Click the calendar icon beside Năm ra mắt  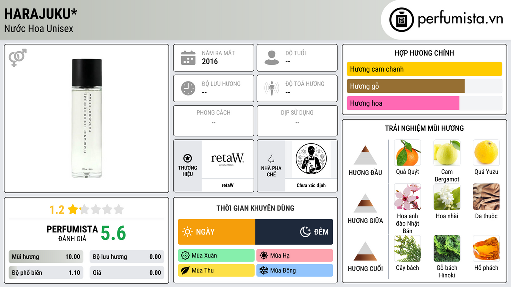point(188,58)
